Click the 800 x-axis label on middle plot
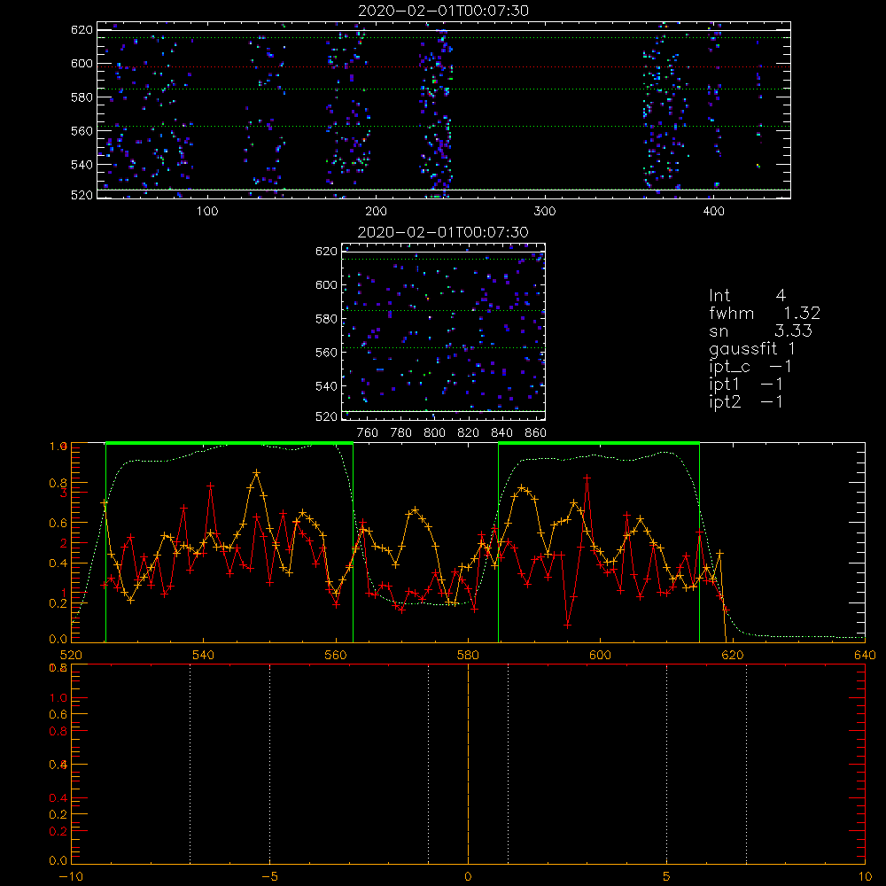This screenshot has height=886, width=886. (434, 433)
